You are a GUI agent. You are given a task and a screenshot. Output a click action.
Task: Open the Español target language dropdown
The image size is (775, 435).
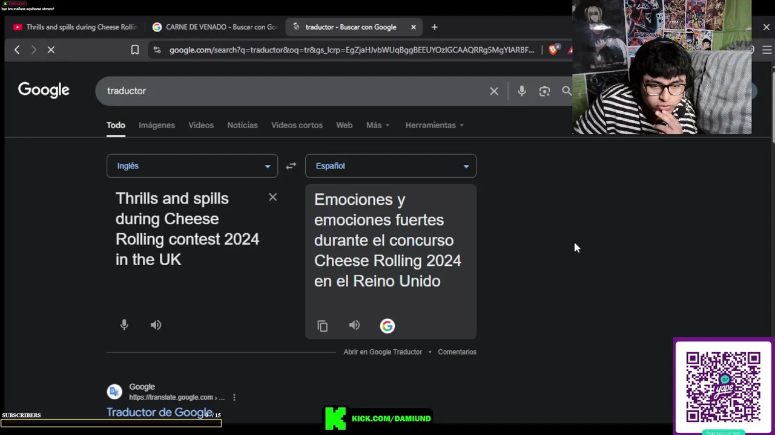click(x=391, y=166)
